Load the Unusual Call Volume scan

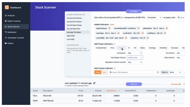[x=75, y=18]
